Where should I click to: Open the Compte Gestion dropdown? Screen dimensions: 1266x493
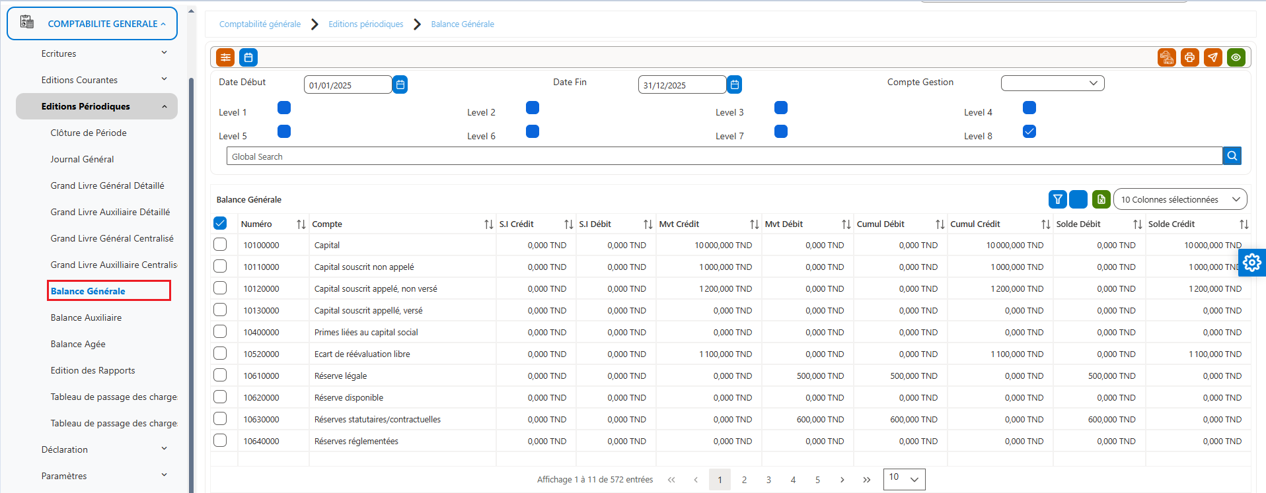point(1052,83)
